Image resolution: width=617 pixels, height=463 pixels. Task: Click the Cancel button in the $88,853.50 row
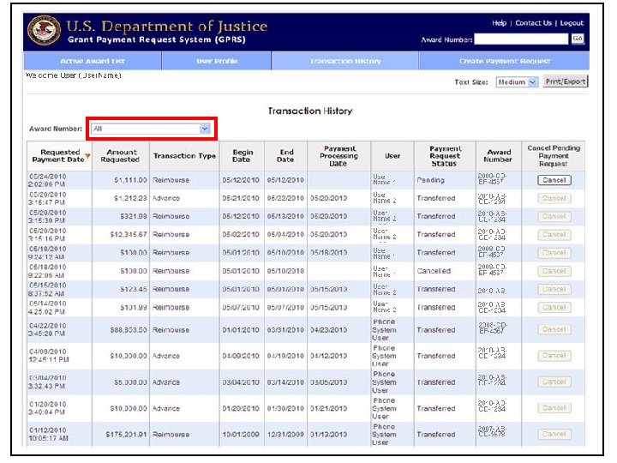554,329
